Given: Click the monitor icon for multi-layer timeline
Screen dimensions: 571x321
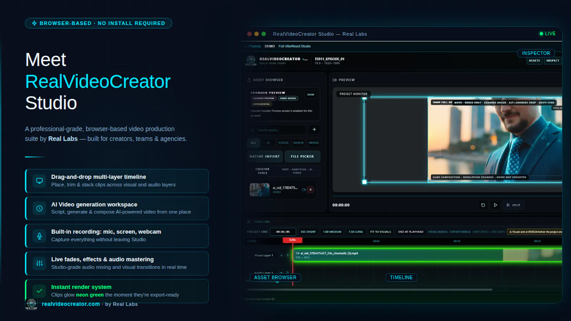Looking at the screenshot, I should coord(40,181).
